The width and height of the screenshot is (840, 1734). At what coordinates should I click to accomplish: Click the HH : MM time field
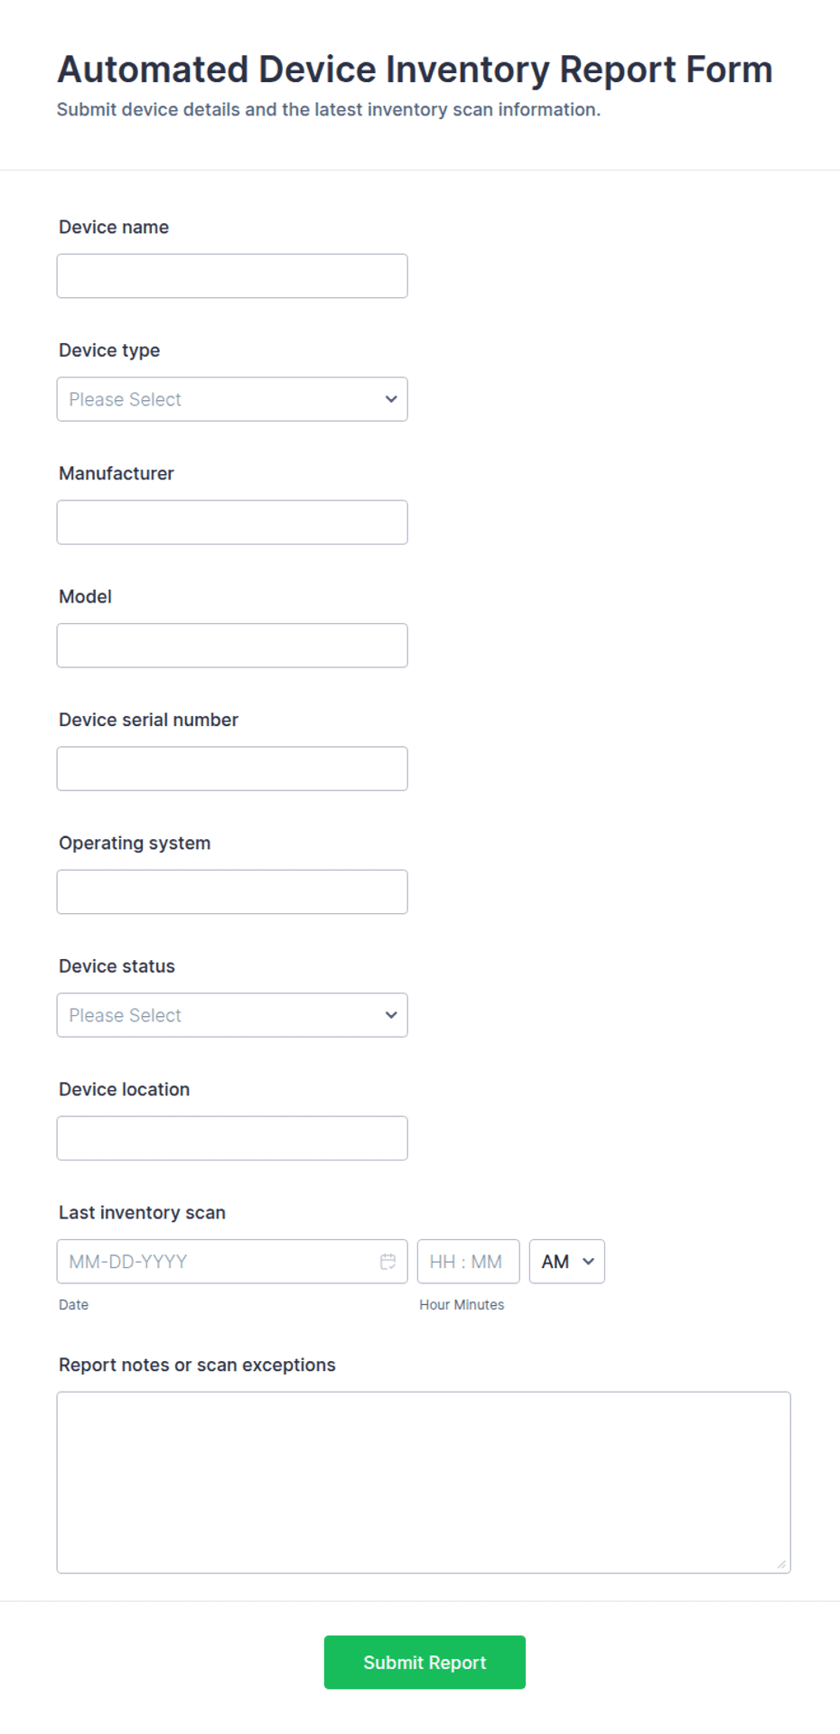tap(468, 1262)
